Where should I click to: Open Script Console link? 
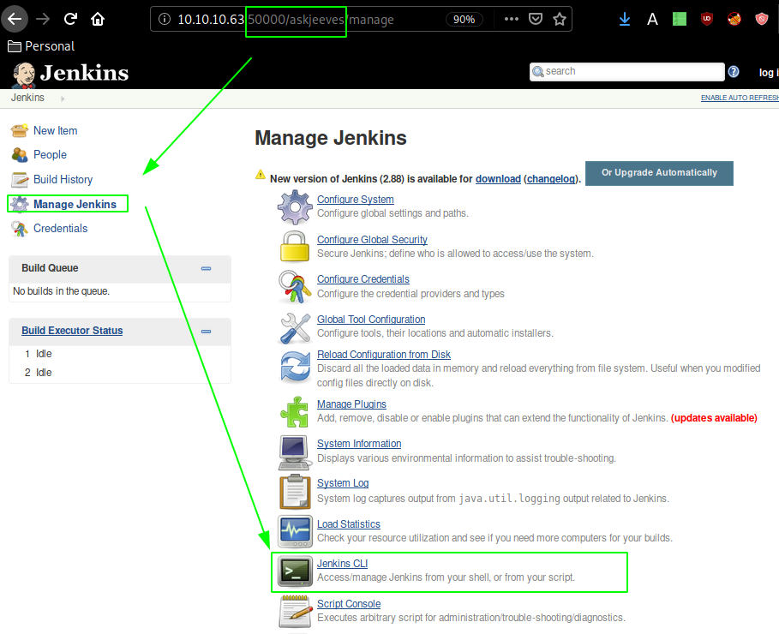click(349, 604)
